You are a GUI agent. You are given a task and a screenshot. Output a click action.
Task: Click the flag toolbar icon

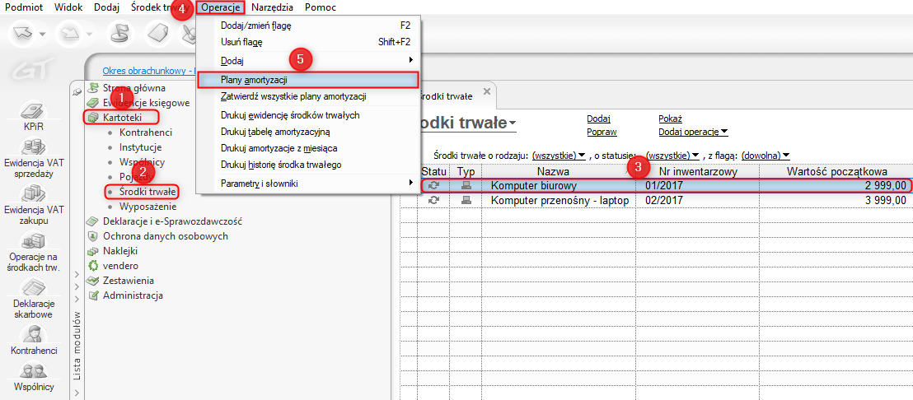pyautogui.click(x=119, y=35)
